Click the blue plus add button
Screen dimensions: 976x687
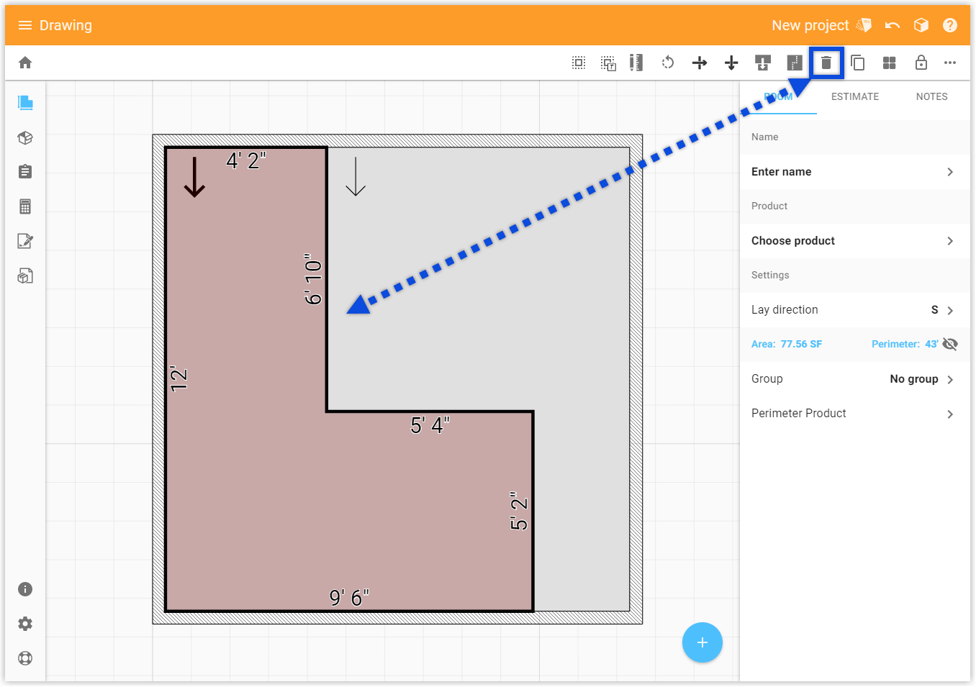702,642
